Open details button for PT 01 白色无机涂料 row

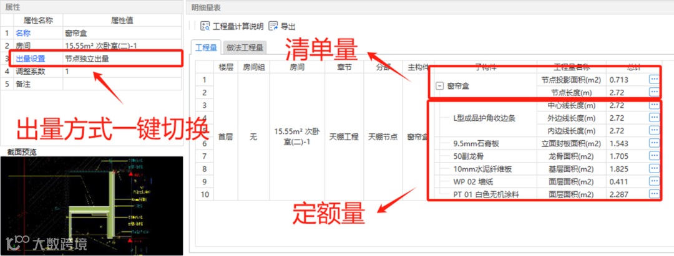coord(654,194)
